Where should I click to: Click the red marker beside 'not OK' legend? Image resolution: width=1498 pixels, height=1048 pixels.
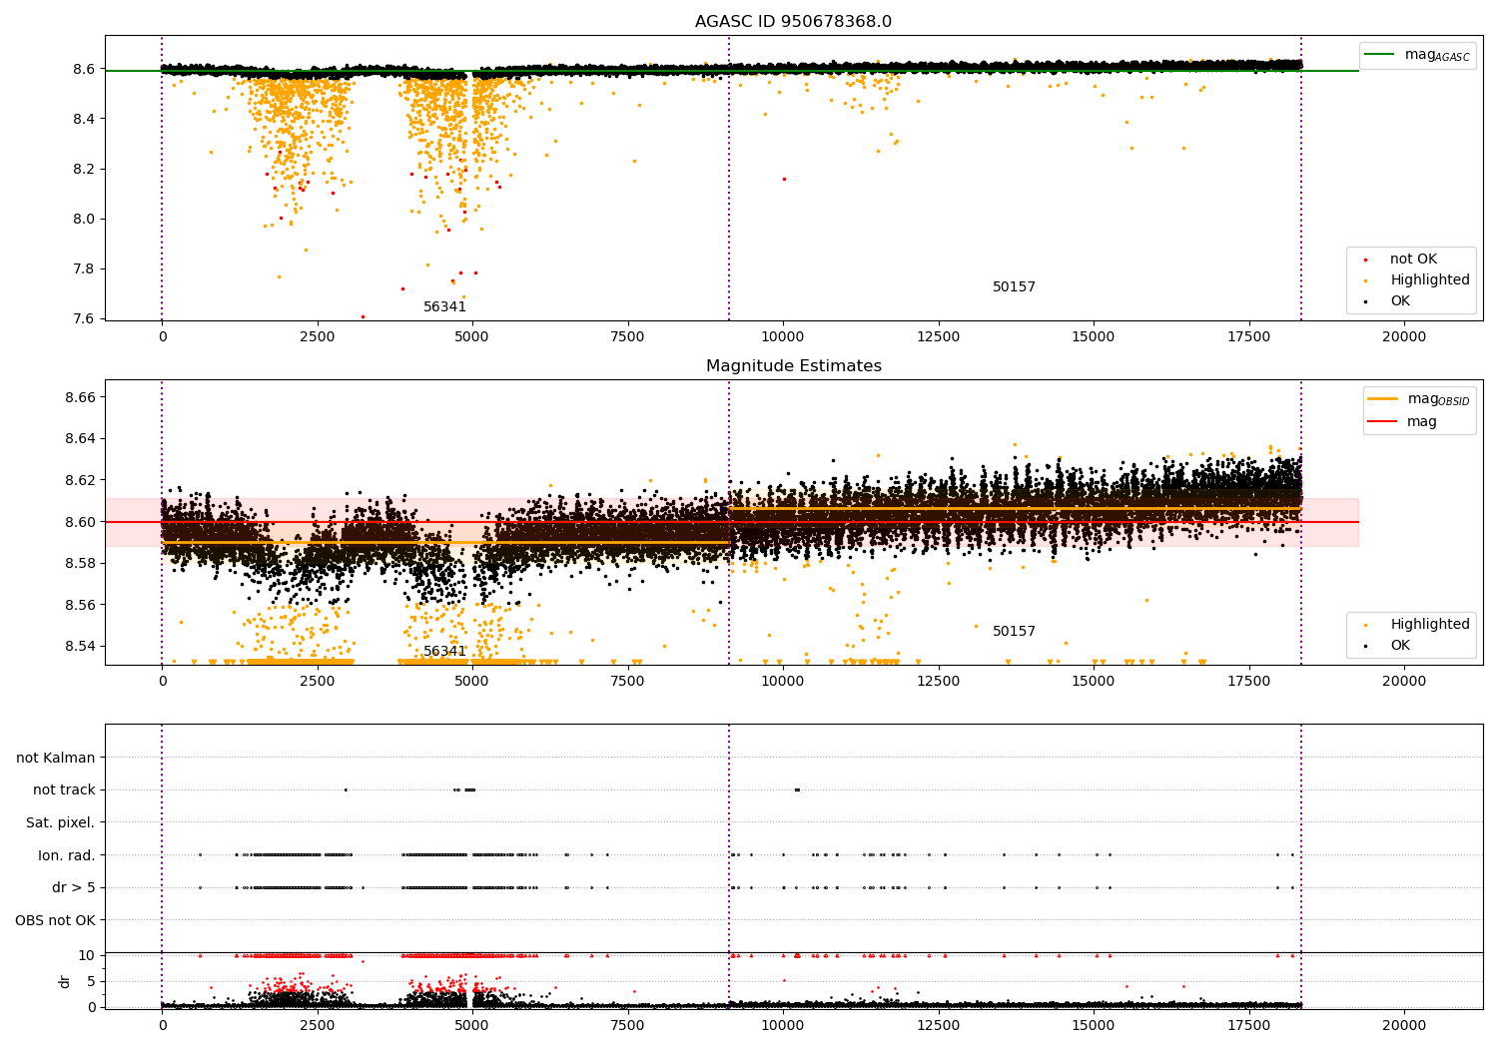(x=1365, y=260)
